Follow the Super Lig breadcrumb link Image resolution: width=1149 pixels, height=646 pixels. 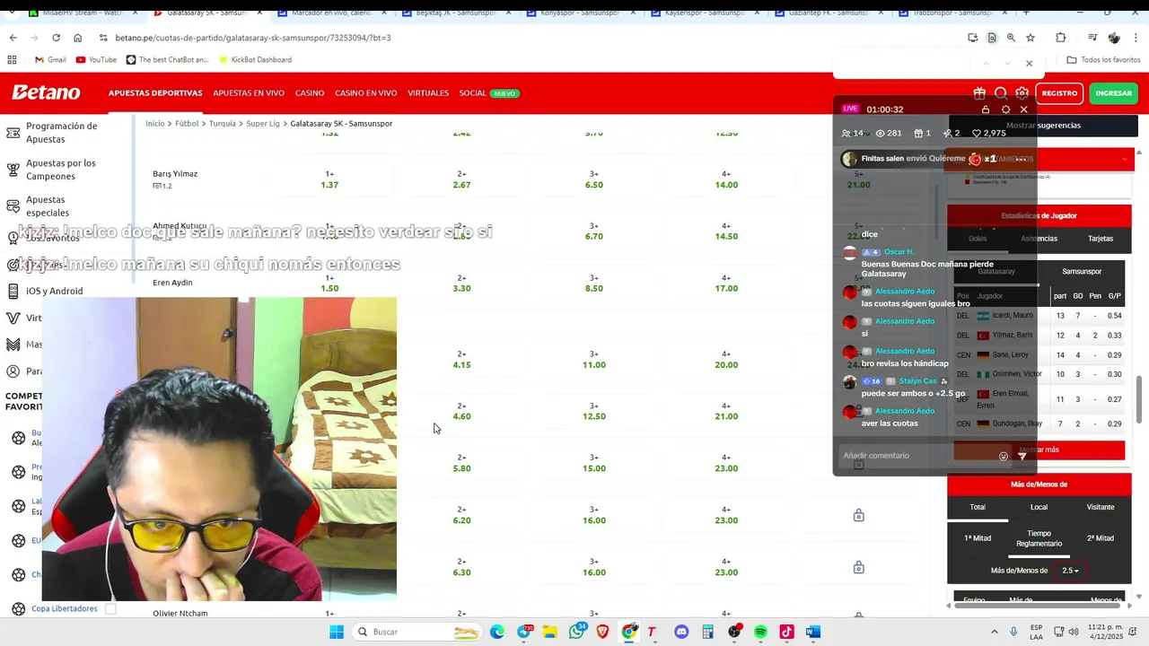click(263, 123)
